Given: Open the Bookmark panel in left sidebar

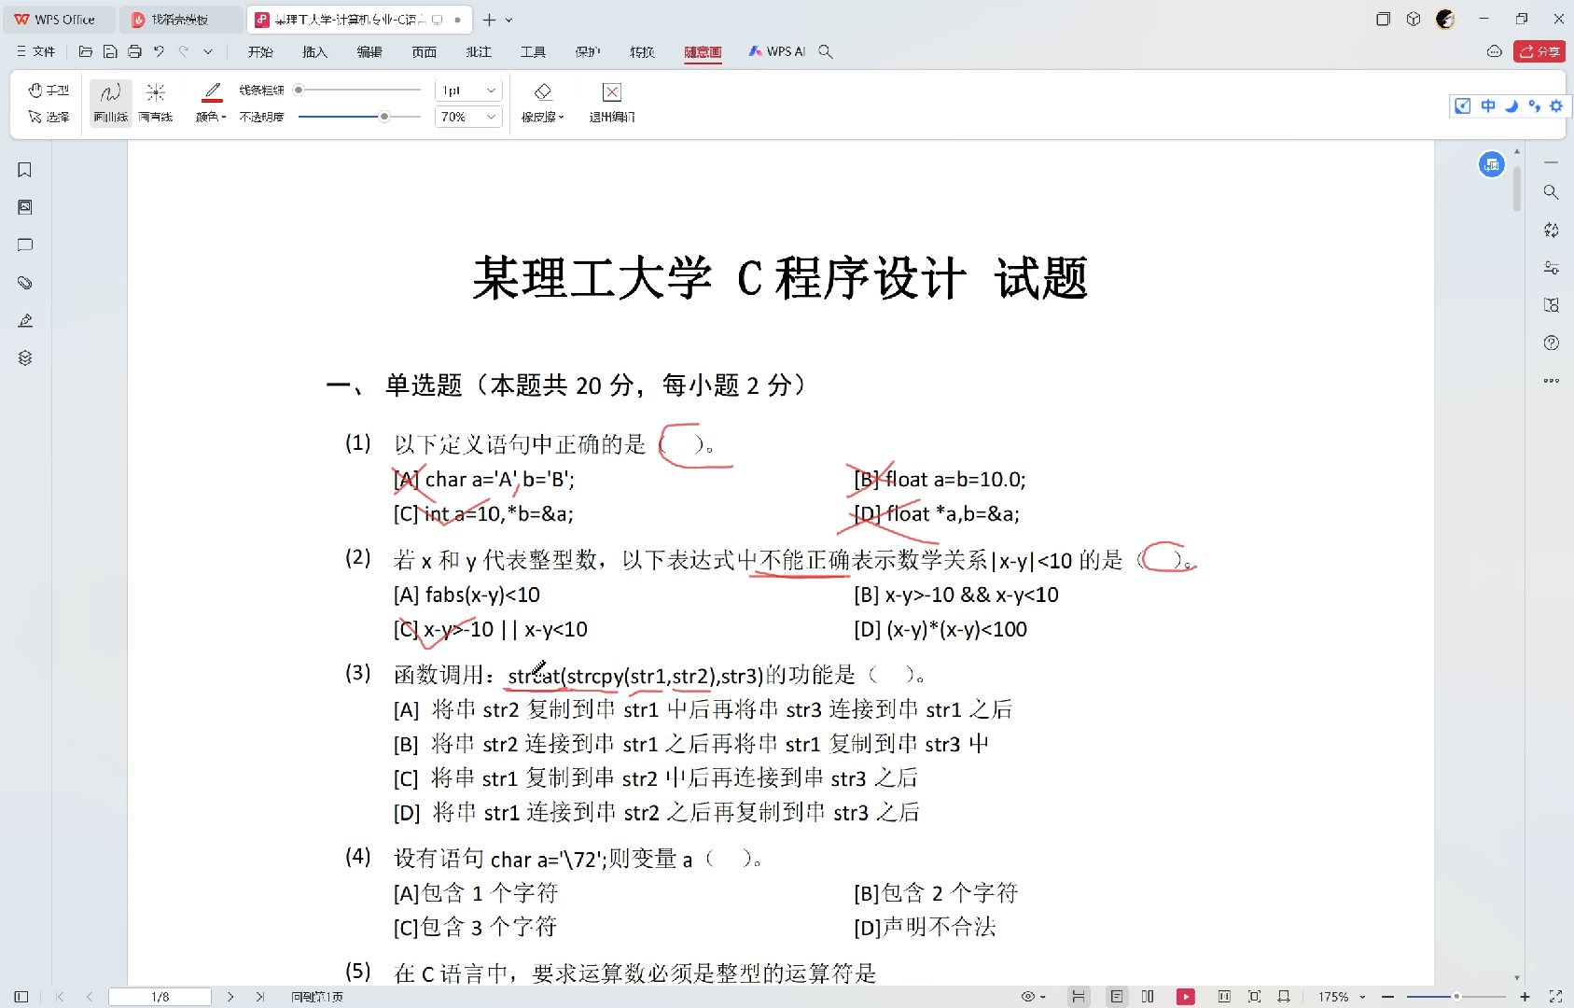Looking at the screenshot, I should coord(25,170).
